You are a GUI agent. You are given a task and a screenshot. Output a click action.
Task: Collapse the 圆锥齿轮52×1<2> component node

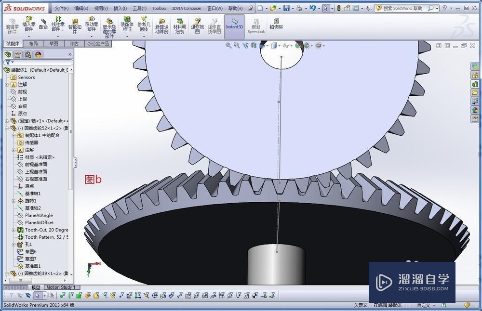click(7, 128)
